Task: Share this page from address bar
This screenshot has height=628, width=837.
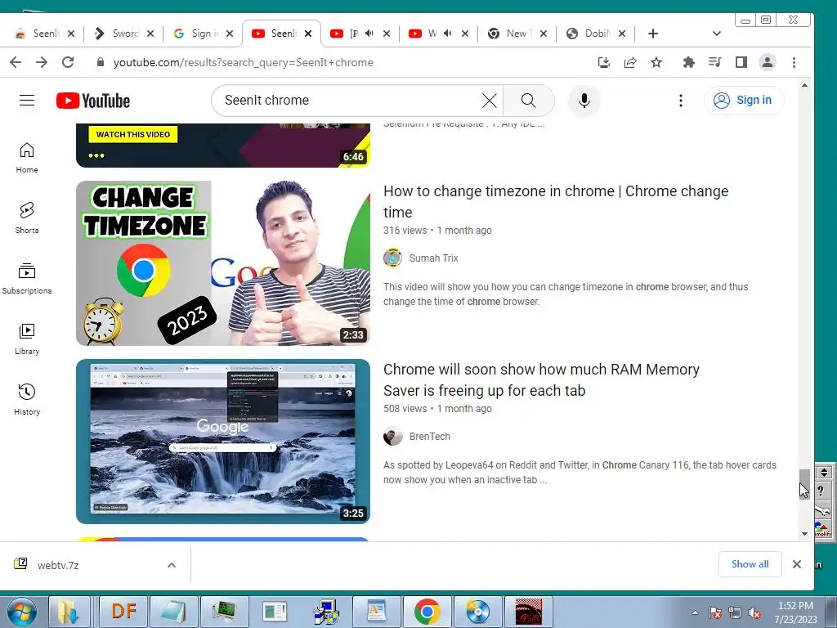Action: point(630,62)
